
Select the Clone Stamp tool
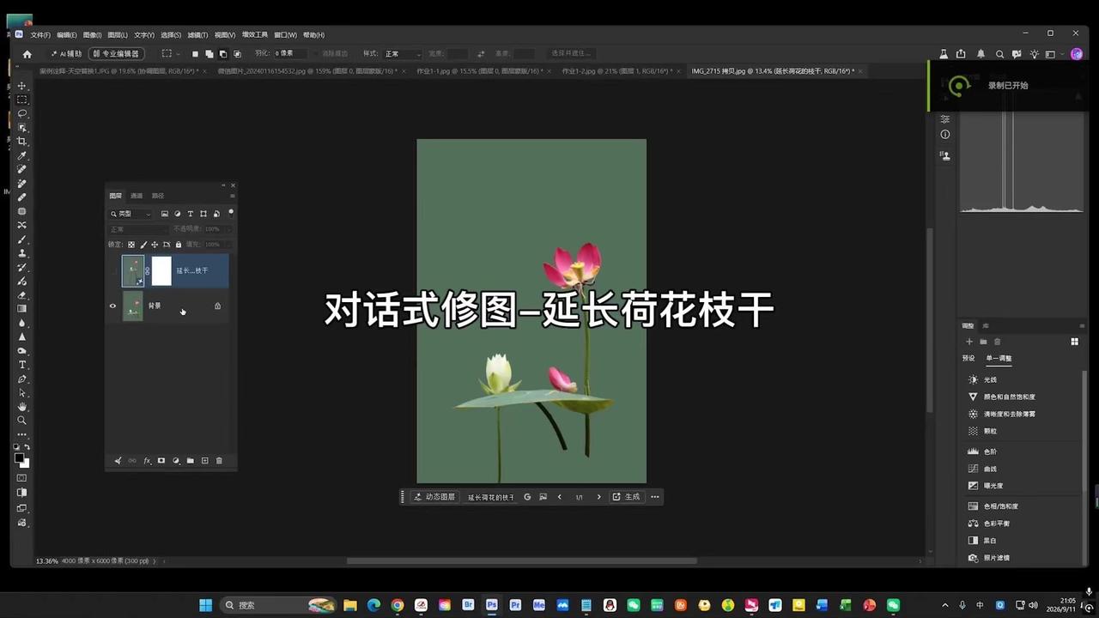(22, 253)
